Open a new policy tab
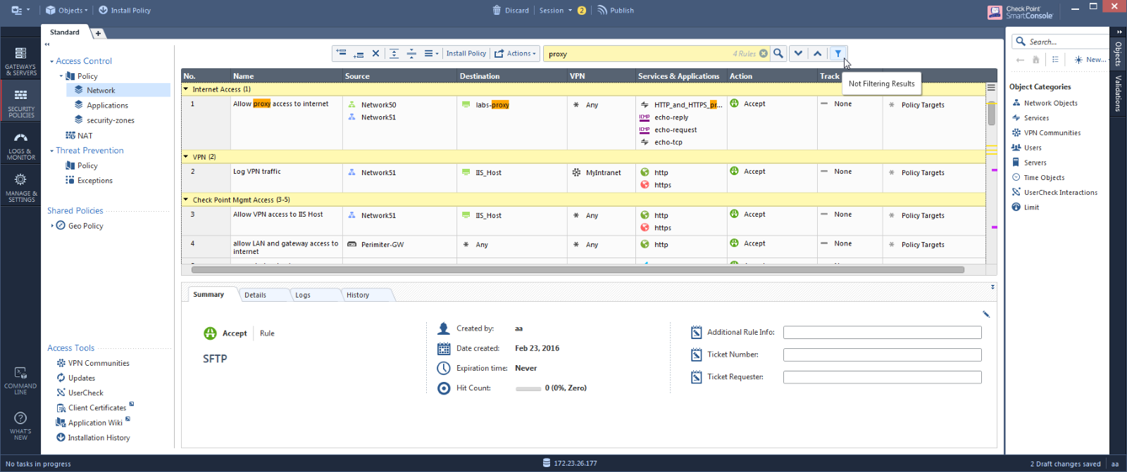 (x=98, y=33)
